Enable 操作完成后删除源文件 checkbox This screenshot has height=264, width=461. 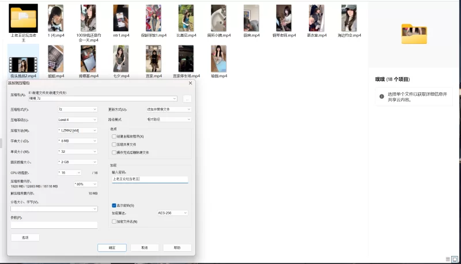114,152
